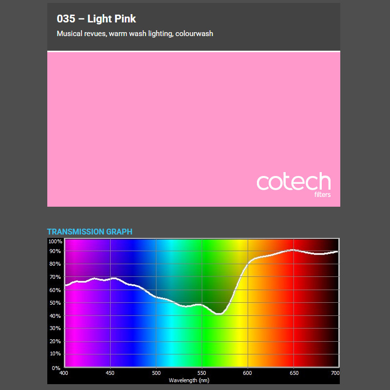Screen dimensions: 390x390
Task: Click the "filters" text beneath the Cotech logo
Action: (x=323, y=195)
